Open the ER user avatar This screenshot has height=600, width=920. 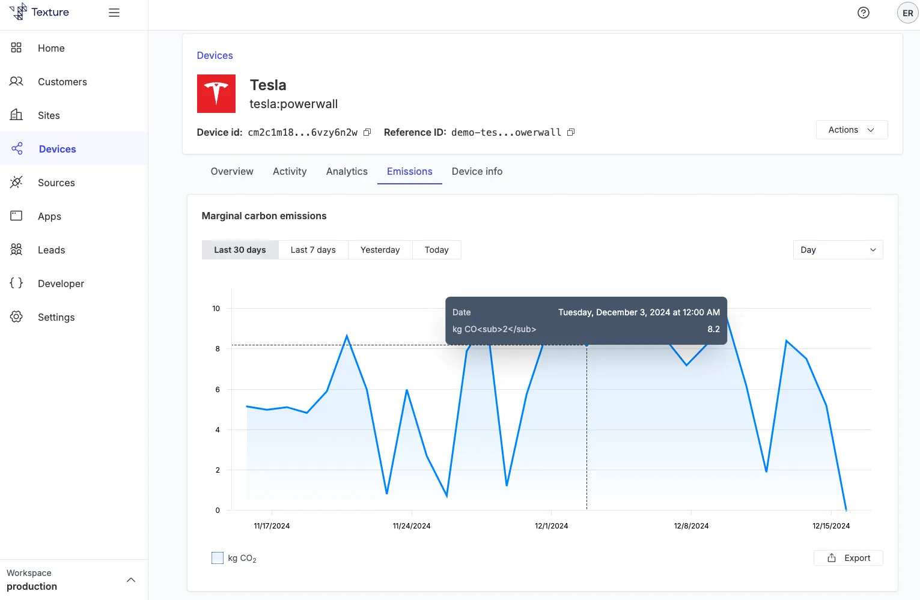tap(907, 13)
